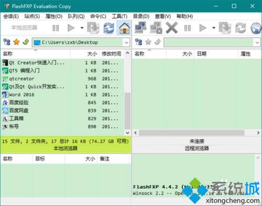Sort local files by 名称 column
Viewport: 262px width, 206px height.
[x=36, y=54]
